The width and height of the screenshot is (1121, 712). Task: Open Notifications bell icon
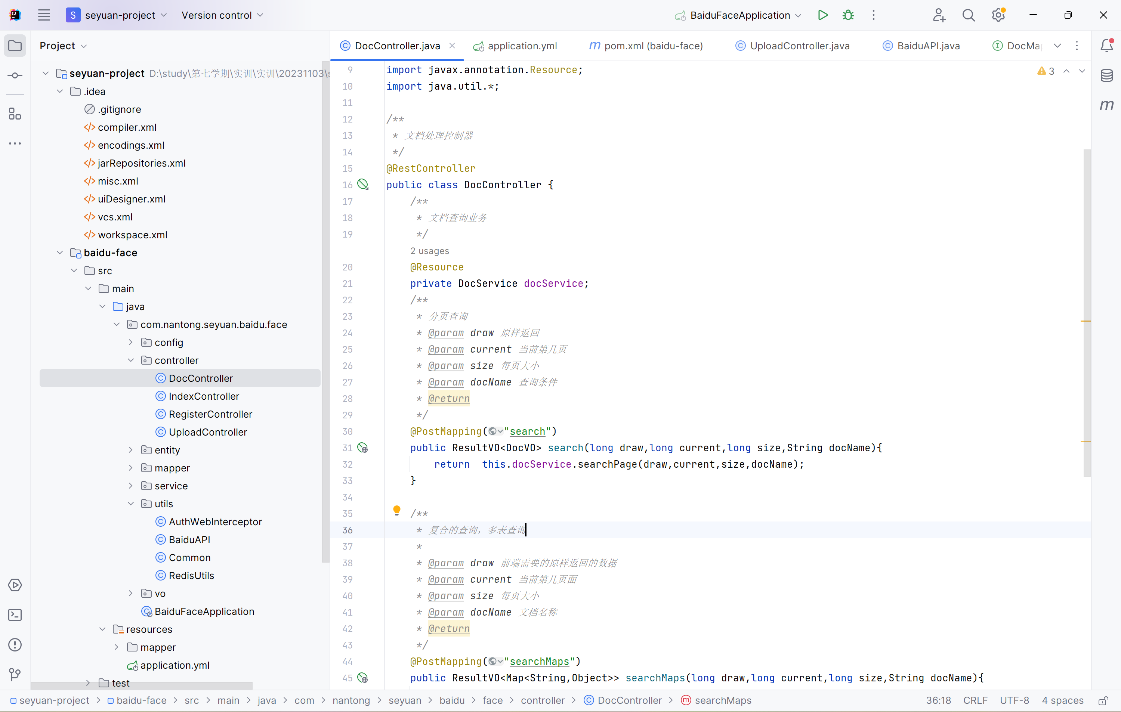(1106, 45)
